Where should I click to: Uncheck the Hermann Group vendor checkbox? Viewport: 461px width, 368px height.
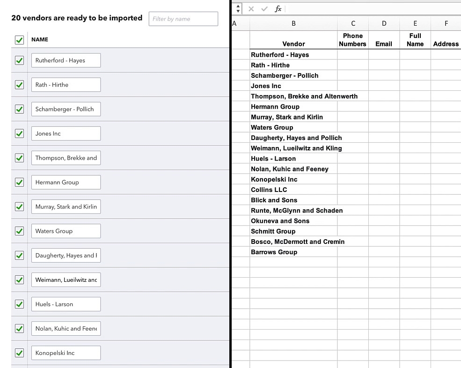click(x=19, y=183)
